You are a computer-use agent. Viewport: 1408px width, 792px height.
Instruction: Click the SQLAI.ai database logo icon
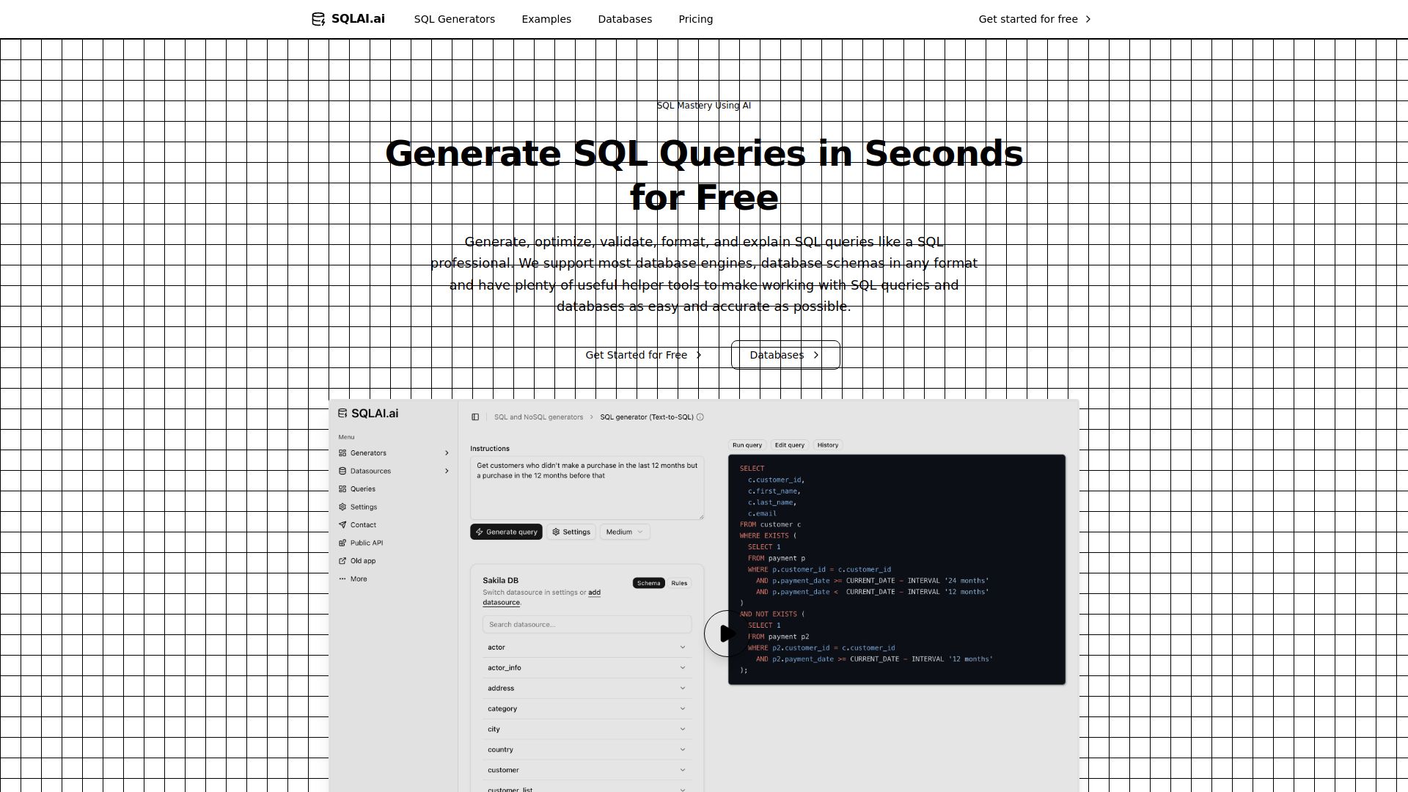[x=318, y=19]
